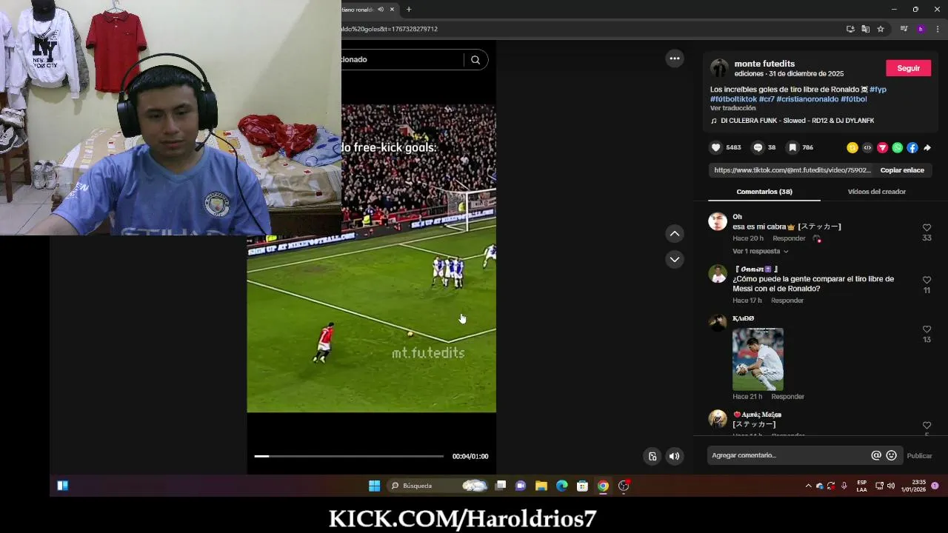Click the search magnifier icon
The width and height of the screenshot is (948, 533).
pos(475,60)
